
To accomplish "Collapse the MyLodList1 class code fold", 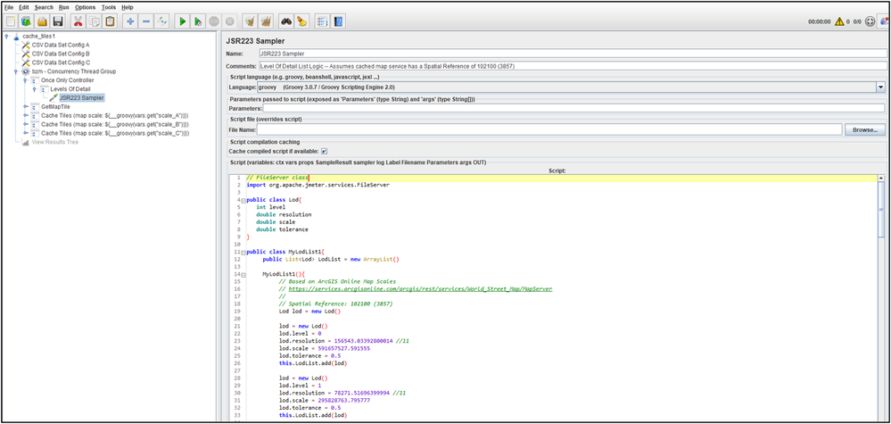I will click(242, 252).
